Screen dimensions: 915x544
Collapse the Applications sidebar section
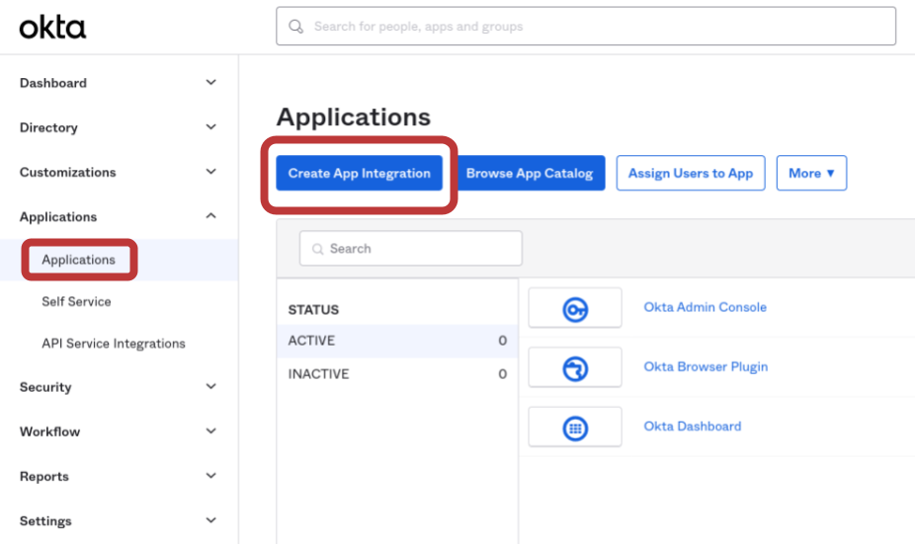pos(210,216)
